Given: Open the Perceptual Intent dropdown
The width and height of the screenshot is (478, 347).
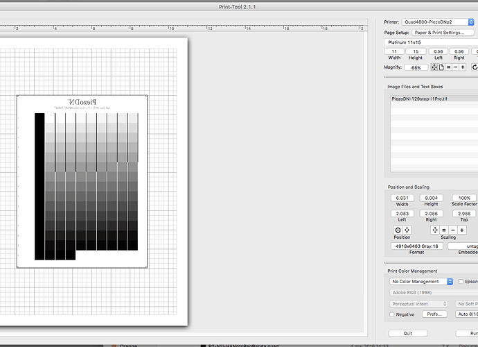Looking at the screenshot, I should coord(418,304).
